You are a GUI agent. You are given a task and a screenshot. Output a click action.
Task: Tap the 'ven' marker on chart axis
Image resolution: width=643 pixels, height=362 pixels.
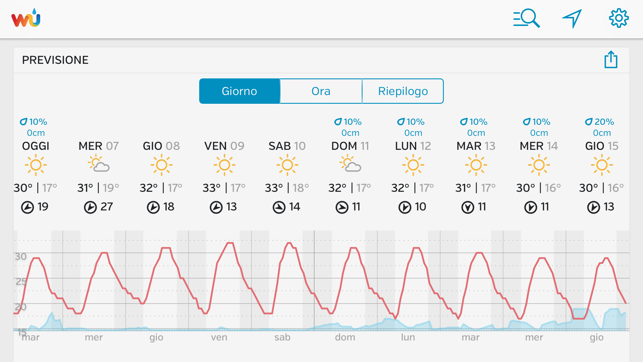coord(219,337)
